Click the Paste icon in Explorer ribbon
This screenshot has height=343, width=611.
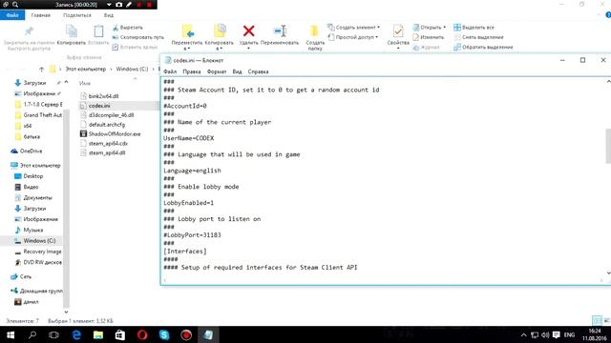(98, 31)
